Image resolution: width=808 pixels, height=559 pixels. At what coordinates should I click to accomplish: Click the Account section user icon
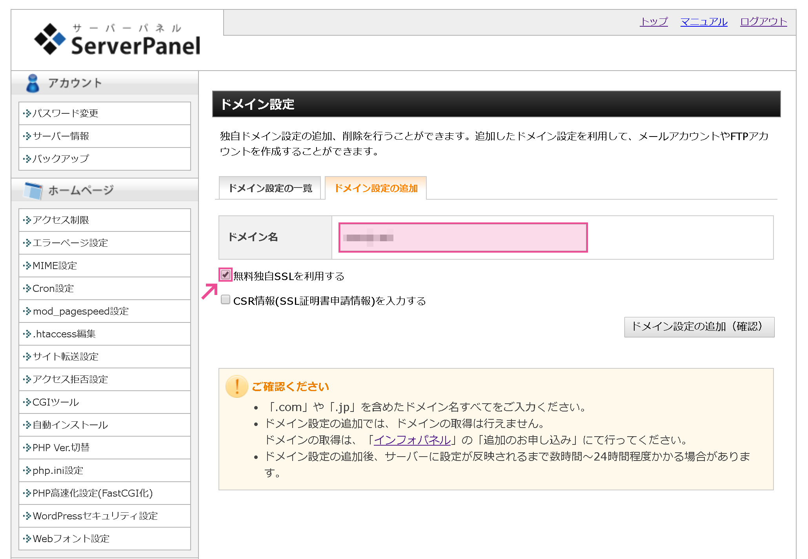pos(33,83)
